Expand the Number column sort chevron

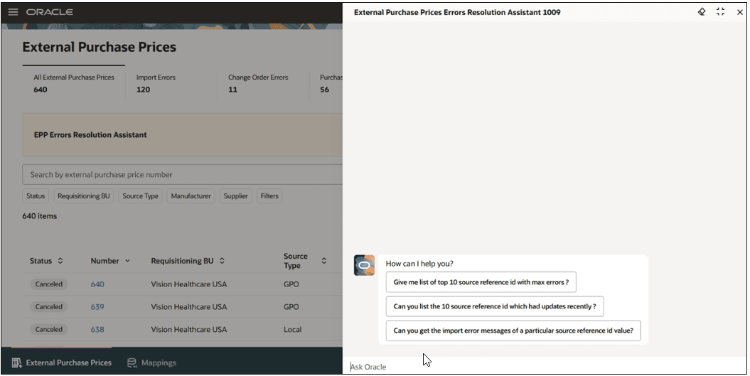point(128,261)
